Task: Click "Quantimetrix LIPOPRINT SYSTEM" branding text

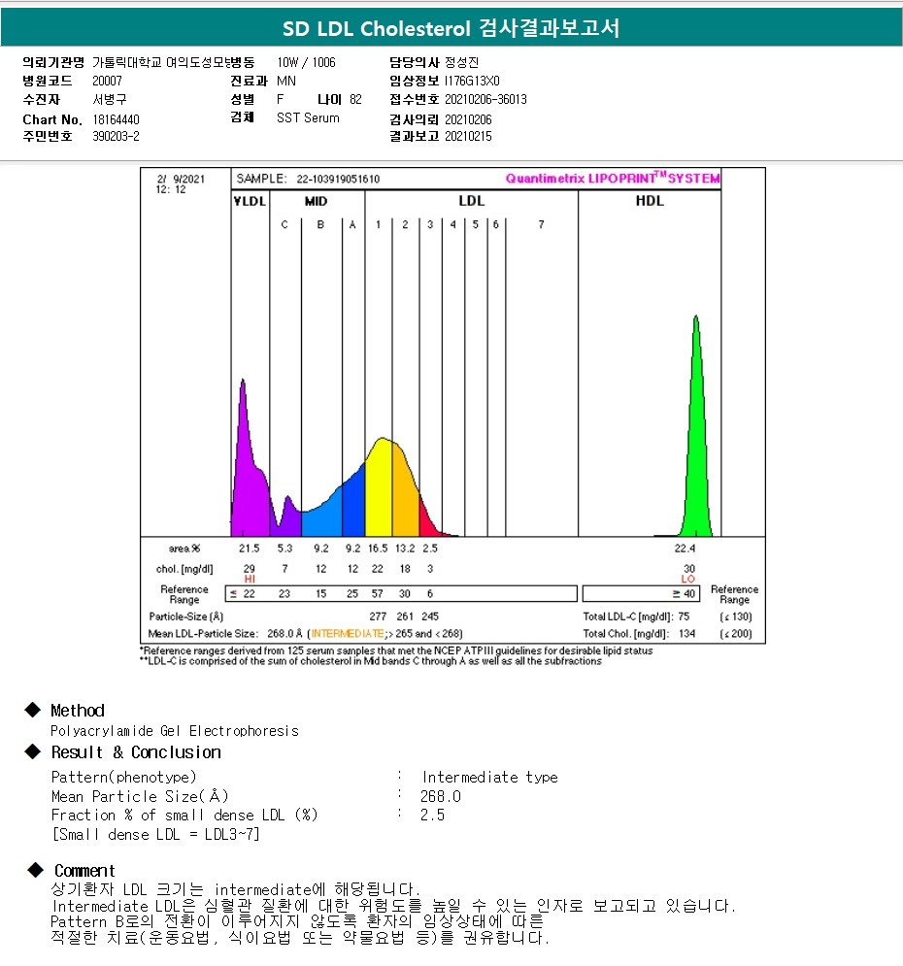Action: [613, 178]
